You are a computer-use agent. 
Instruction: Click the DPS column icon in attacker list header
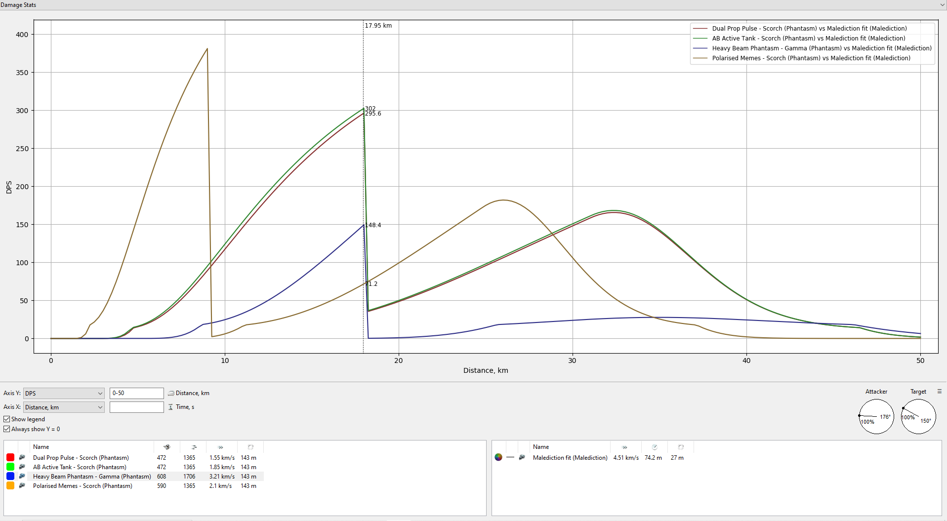166,447
